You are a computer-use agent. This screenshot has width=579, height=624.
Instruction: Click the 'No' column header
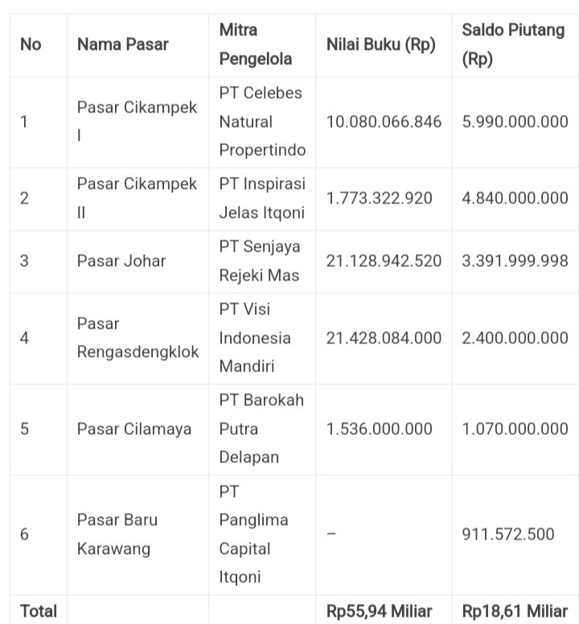31,45
